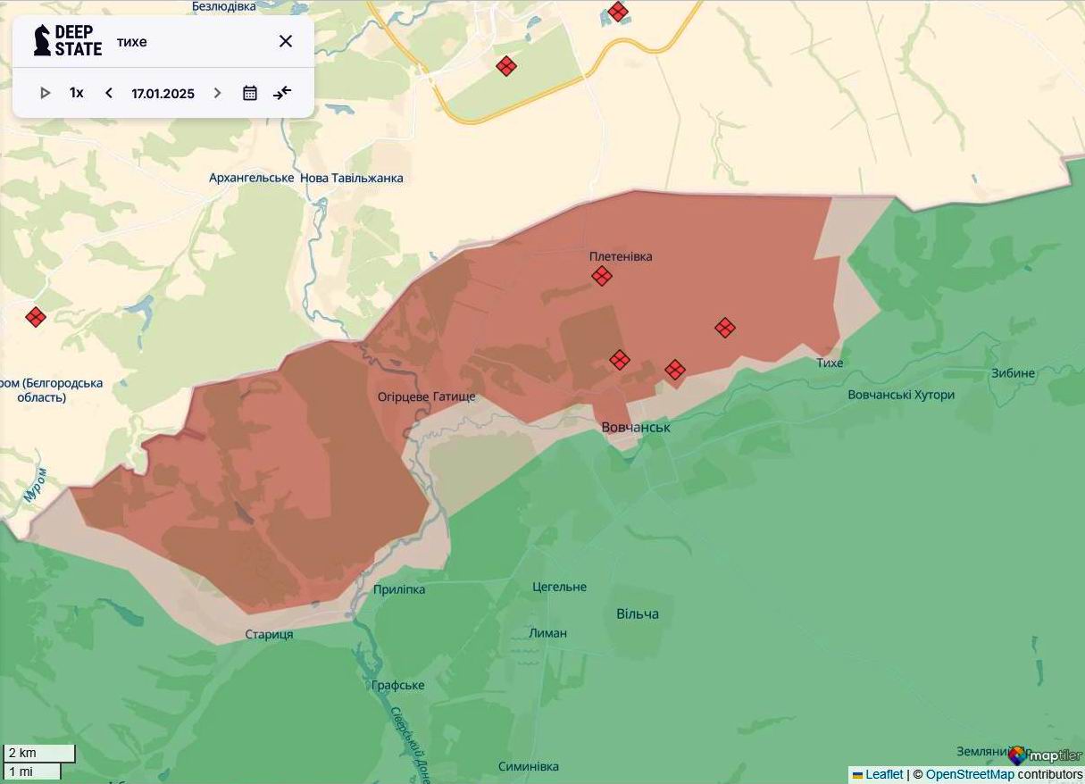Select the marker in Бєлгородська область
The height and width of the screenshot is (784, 1085).
click(35, 316)
